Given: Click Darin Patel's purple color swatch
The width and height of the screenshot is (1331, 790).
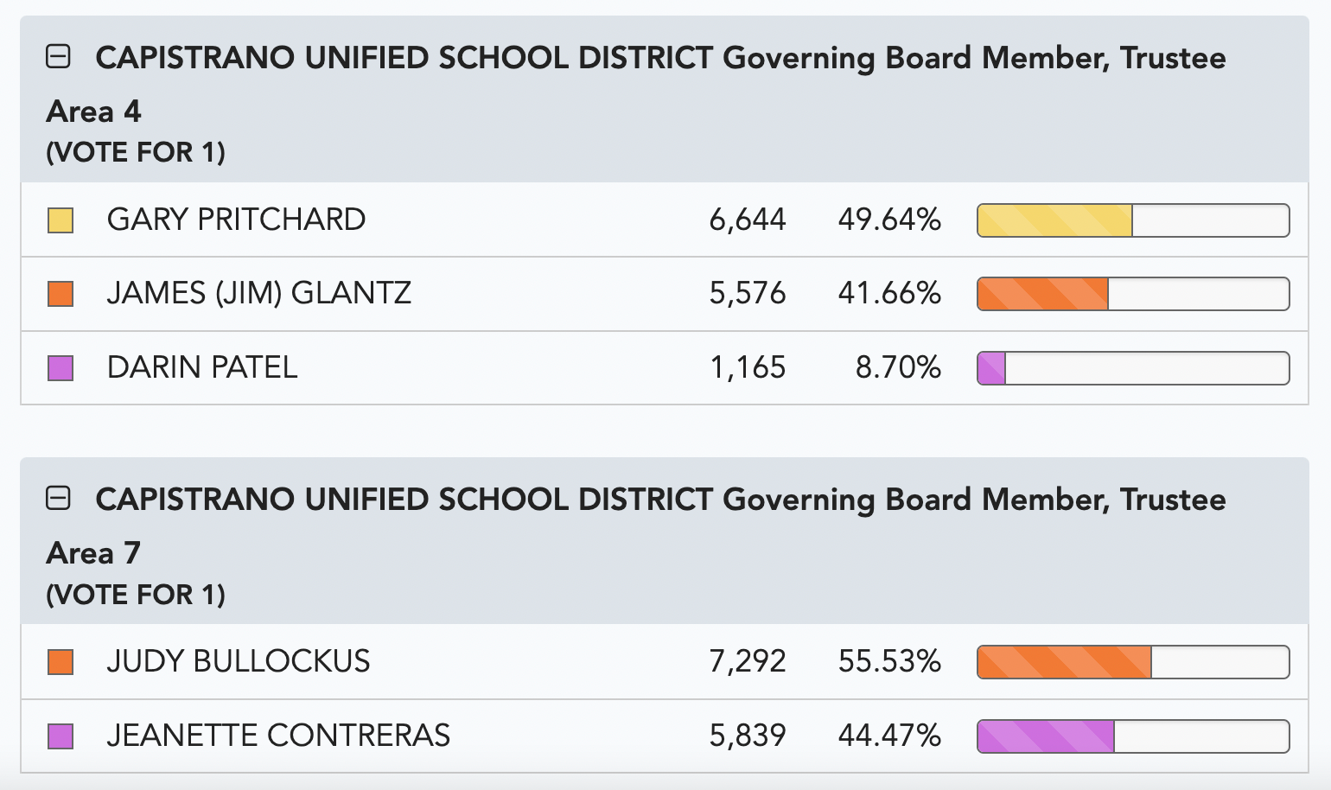Looking at the screenshot, I should pyautogui.click(x=60, y=368).
